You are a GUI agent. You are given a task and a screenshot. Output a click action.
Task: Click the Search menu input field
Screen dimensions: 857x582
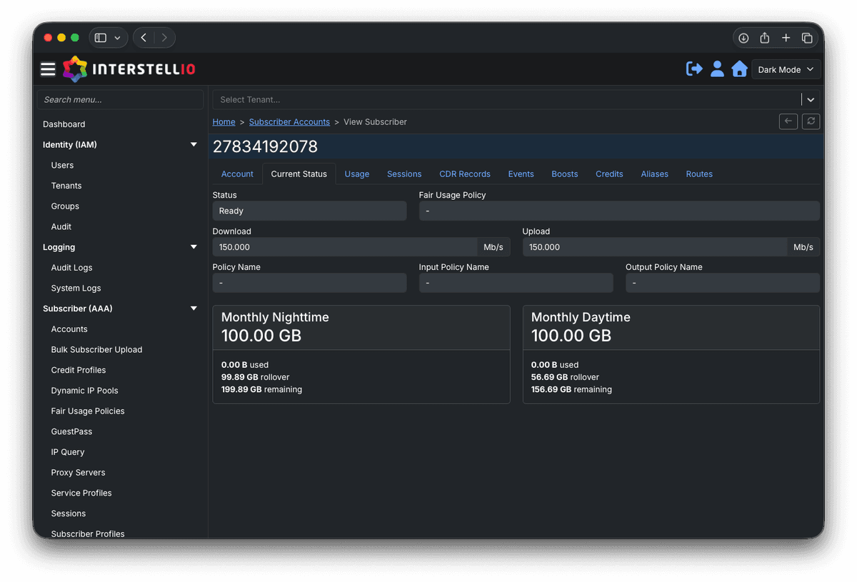pos(120,100)
